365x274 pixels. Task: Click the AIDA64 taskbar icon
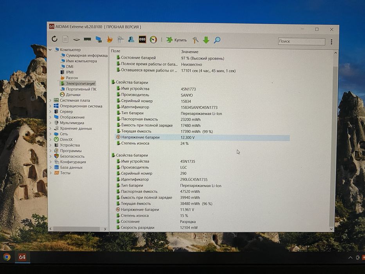point(22,257)
